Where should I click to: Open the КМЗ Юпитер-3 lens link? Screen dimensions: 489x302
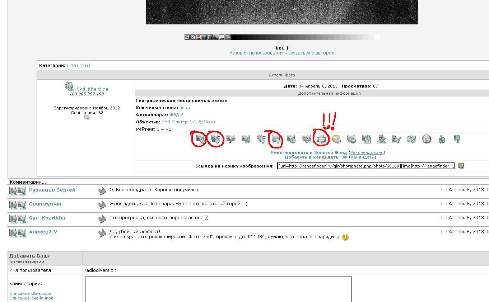coord(188,122)
